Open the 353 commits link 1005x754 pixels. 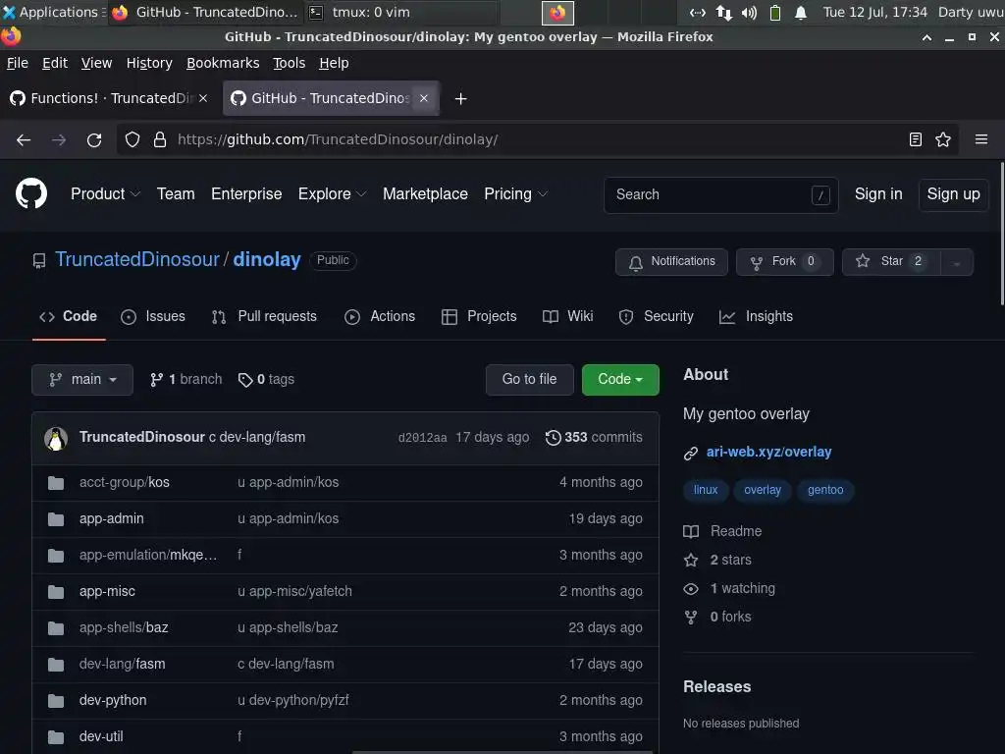click(x=594, y=437)
